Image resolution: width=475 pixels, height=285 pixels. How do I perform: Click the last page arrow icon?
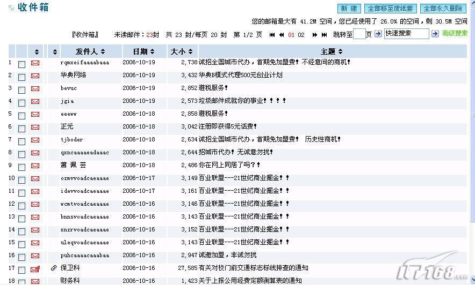(x=324, y=35)
